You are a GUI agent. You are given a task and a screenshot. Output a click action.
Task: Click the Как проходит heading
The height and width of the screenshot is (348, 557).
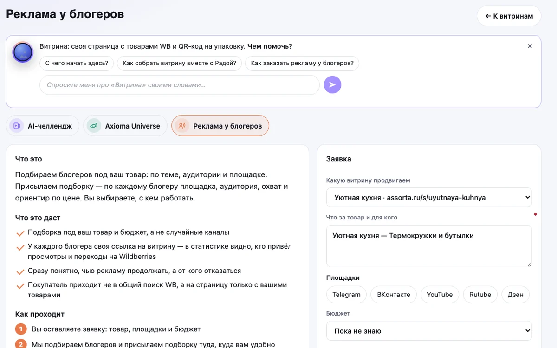pyautogui.click(x=40, y=314)
